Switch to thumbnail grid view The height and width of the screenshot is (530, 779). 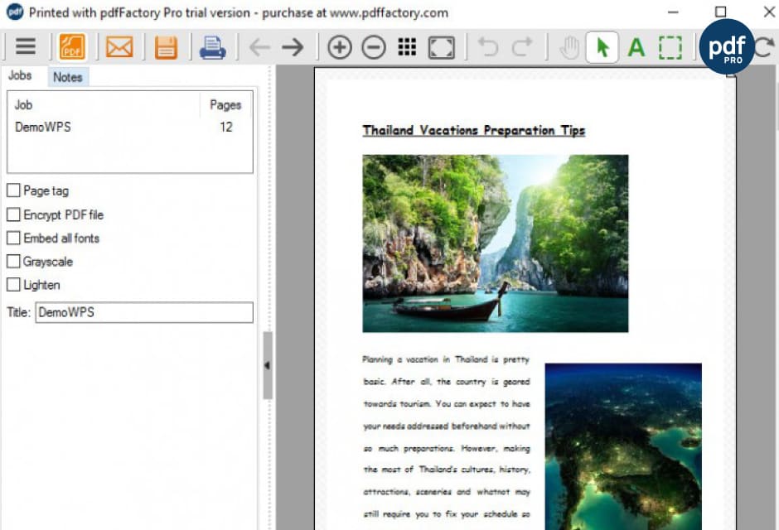pos(407,47)
